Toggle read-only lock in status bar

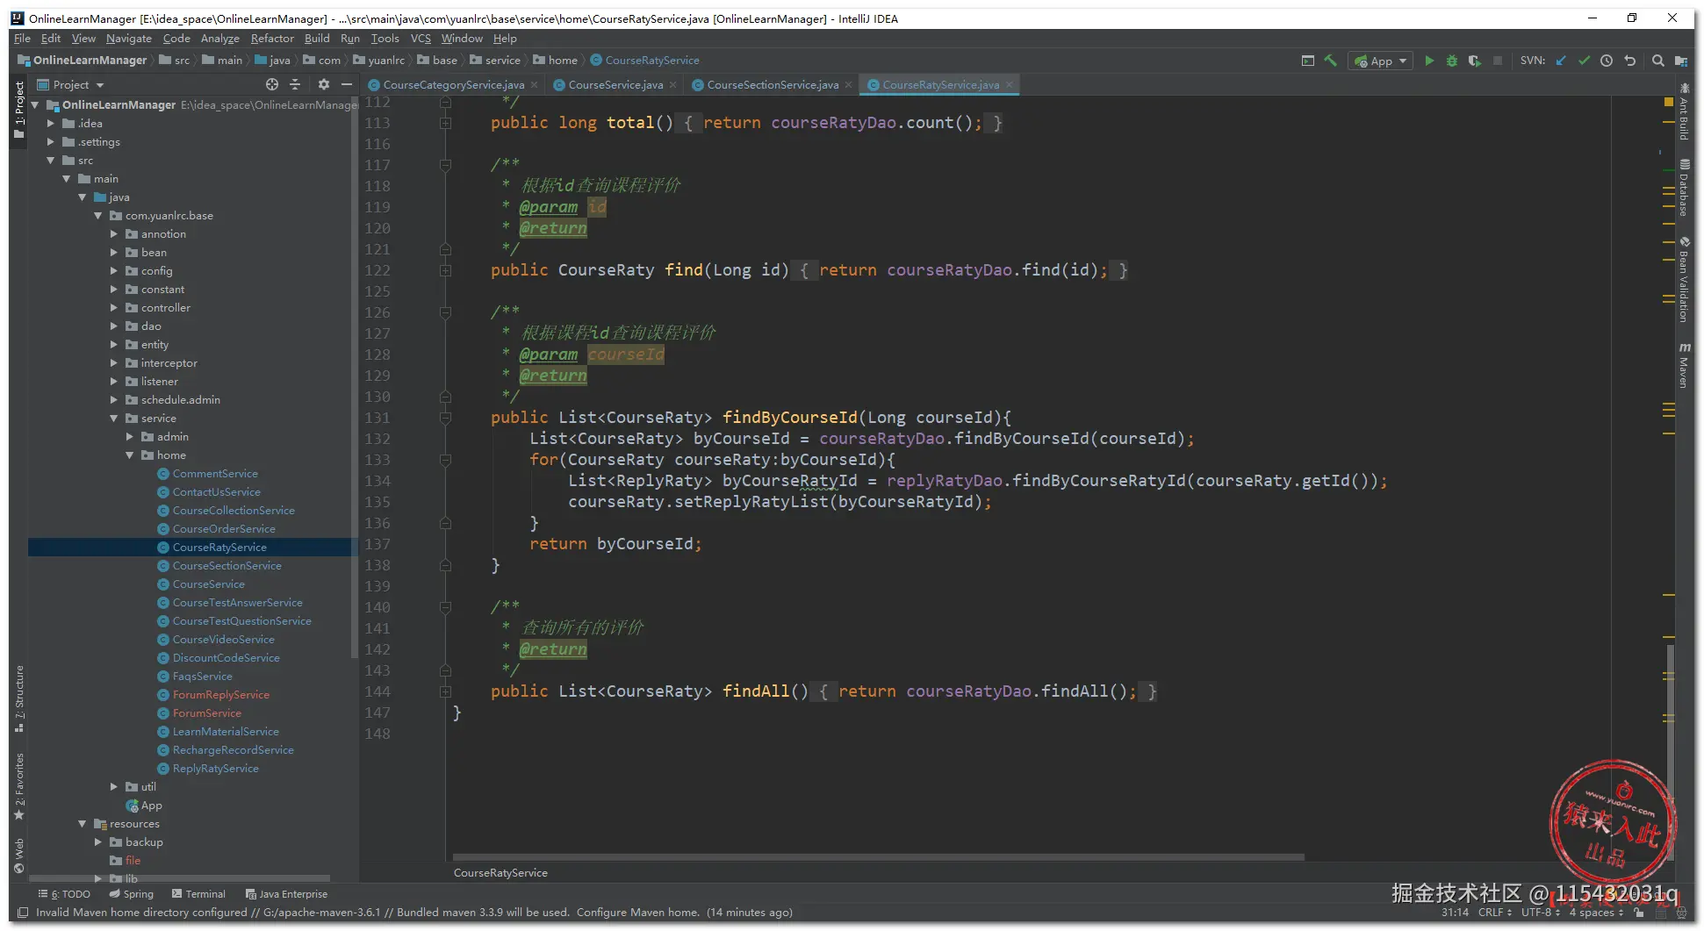pyautogui.click(x=1639, y=913)
